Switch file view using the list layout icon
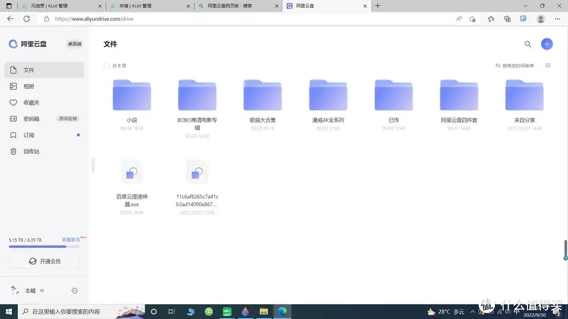The image size is (568, 319). coord(547,65)
